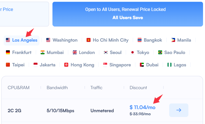The image size is (205, 124).
Task: Click the $ 11.04/mo discount price
Action: coord(142,107)
